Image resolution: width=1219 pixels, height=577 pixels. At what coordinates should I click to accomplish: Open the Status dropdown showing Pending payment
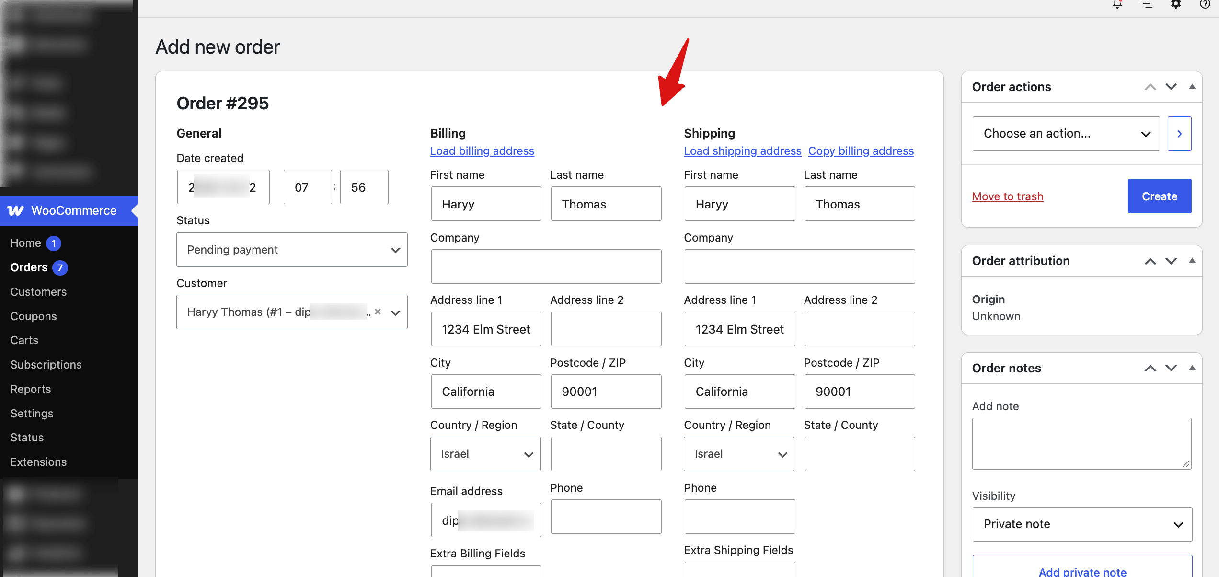click(292, 250)
